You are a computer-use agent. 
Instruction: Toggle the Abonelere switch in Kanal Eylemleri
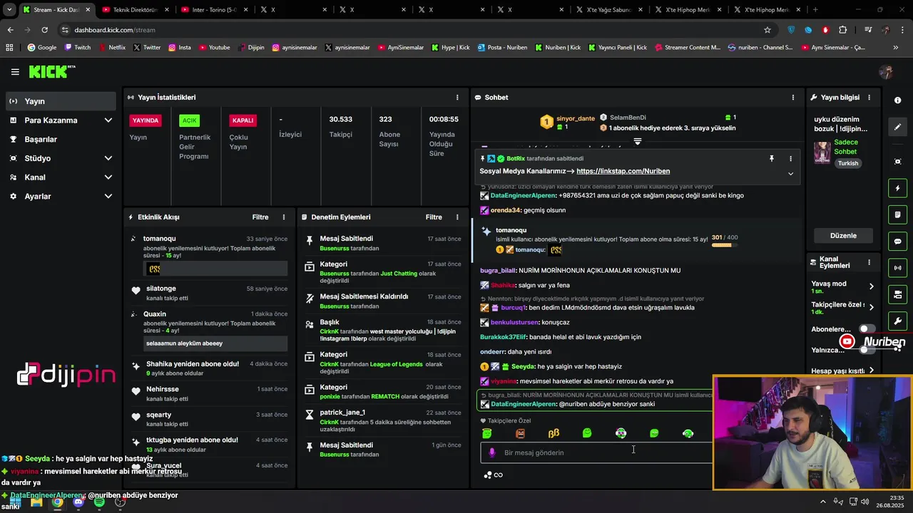coord(867,328)
